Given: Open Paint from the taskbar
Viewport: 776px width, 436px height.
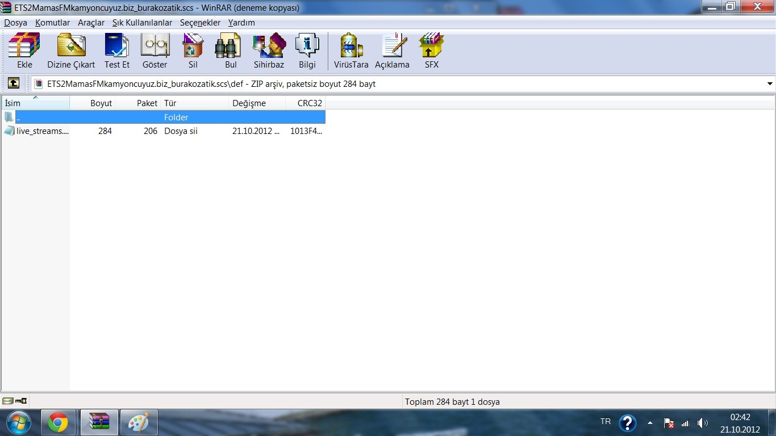Looking at the screenshot, I should [139, 422].
